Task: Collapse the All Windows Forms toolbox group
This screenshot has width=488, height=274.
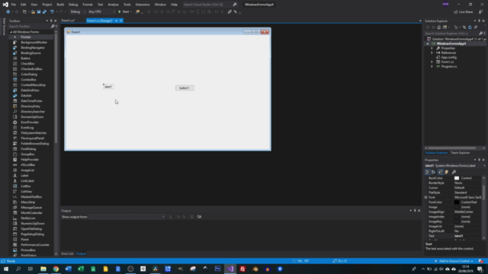Action: 11,32
